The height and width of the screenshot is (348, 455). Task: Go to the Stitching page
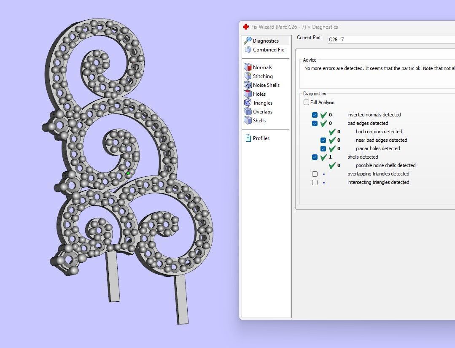point(263,76)
